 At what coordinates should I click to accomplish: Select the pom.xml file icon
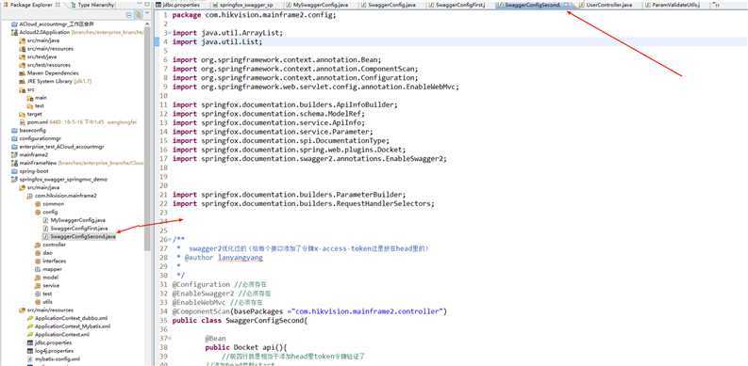coord(23,122)
